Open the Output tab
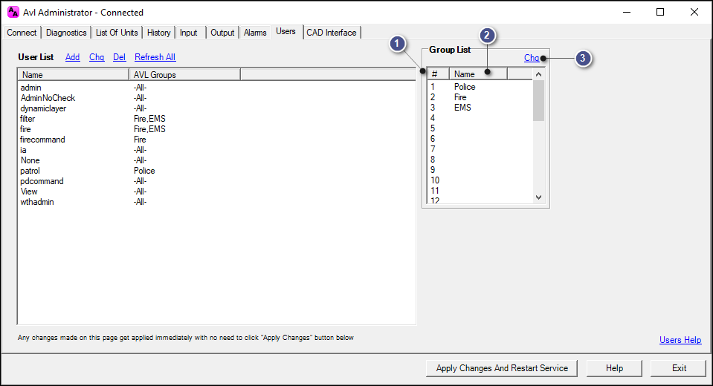The height and width of the screenshot is (386, 713). 222,33
